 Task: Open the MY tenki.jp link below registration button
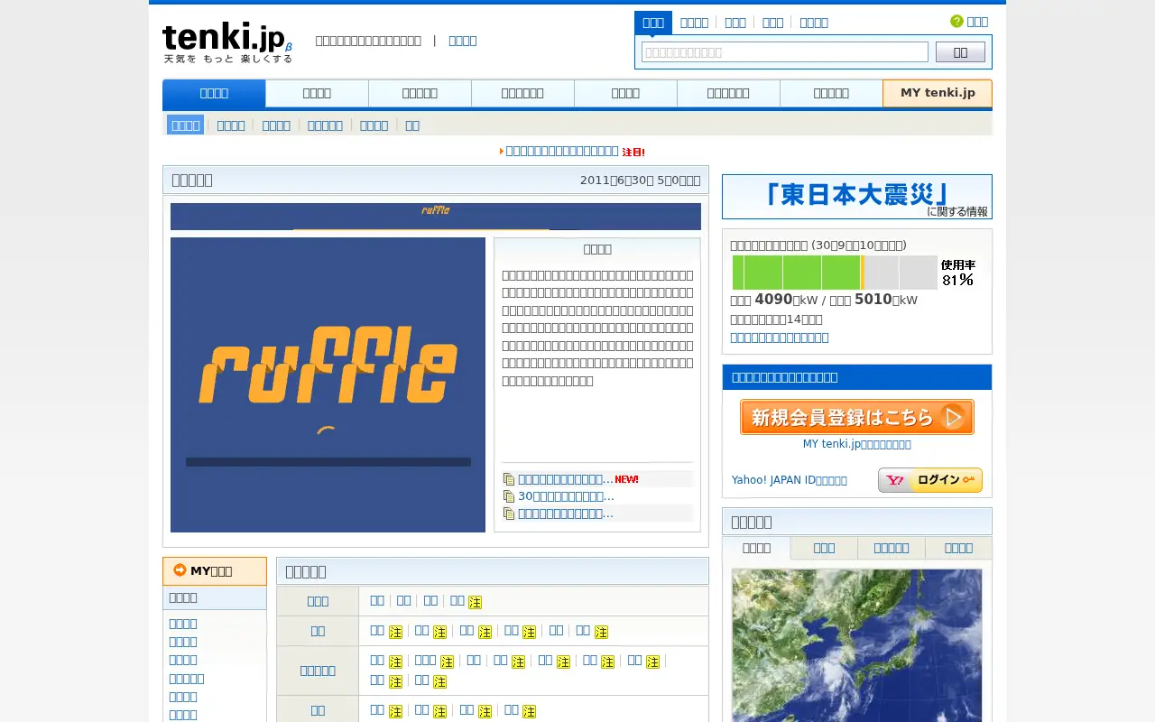[857, 444]
